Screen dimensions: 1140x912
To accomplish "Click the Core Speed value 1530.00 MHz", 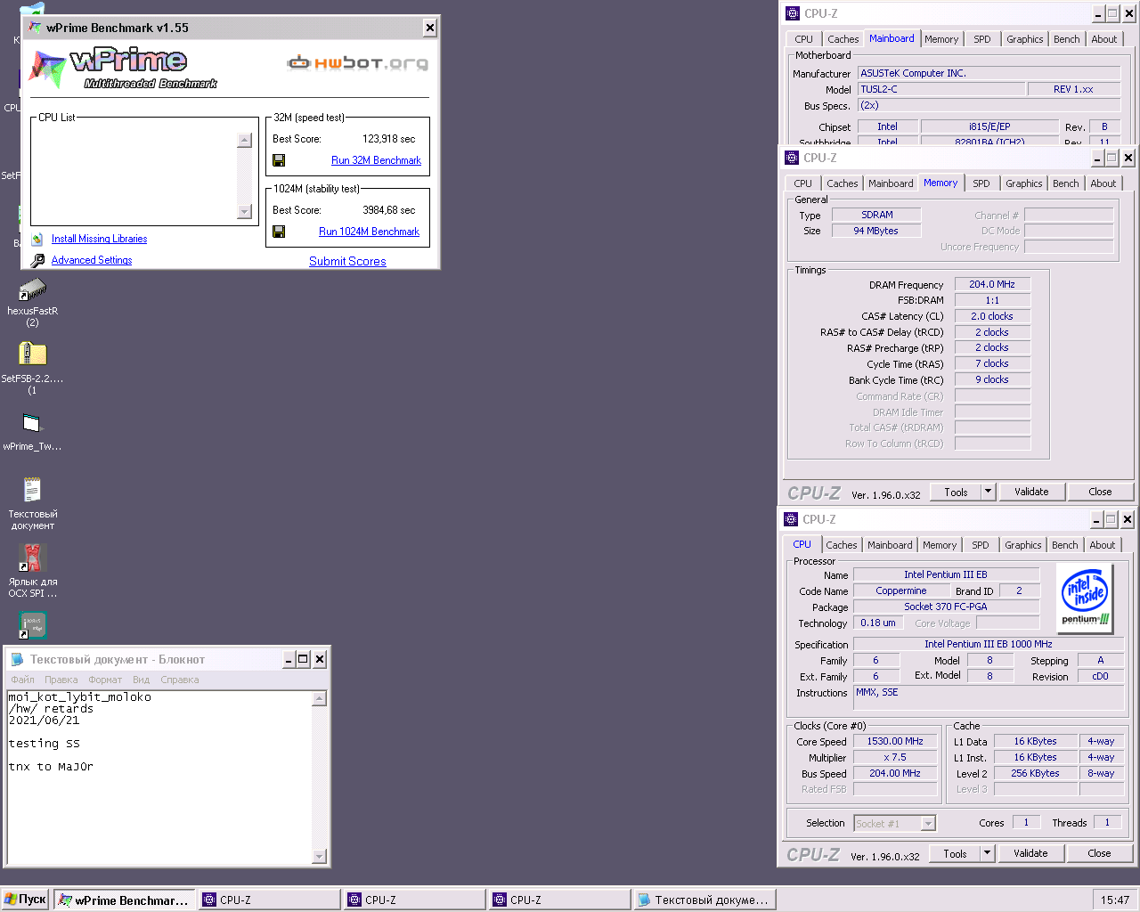I will click(x=895, y=741).
